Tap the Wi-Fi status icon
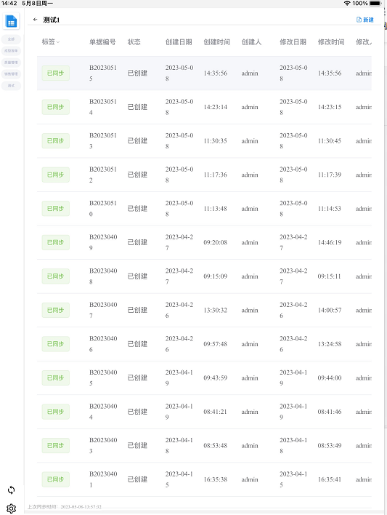Image resolution: width=387 pixels, height=515 pixels. pyautogui.click(x=347, y=4)
